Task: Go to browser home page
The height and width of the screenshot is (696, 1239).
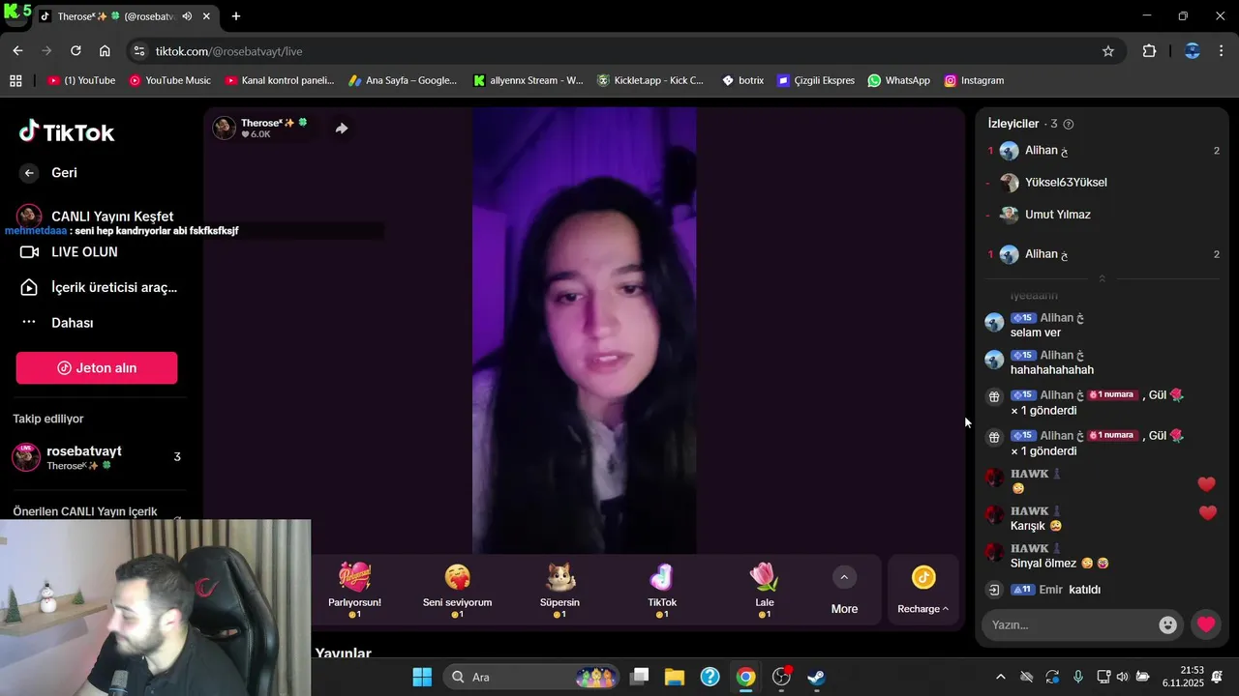Action: 105,51
